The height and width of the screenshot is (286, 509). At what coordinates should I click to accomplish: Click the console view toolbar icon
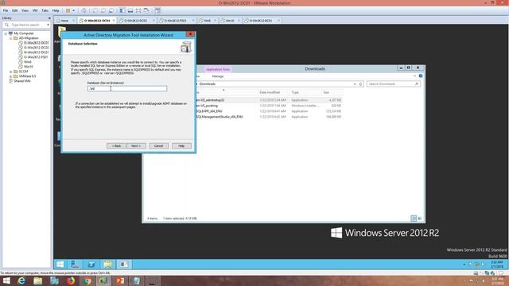click(157, 10)
